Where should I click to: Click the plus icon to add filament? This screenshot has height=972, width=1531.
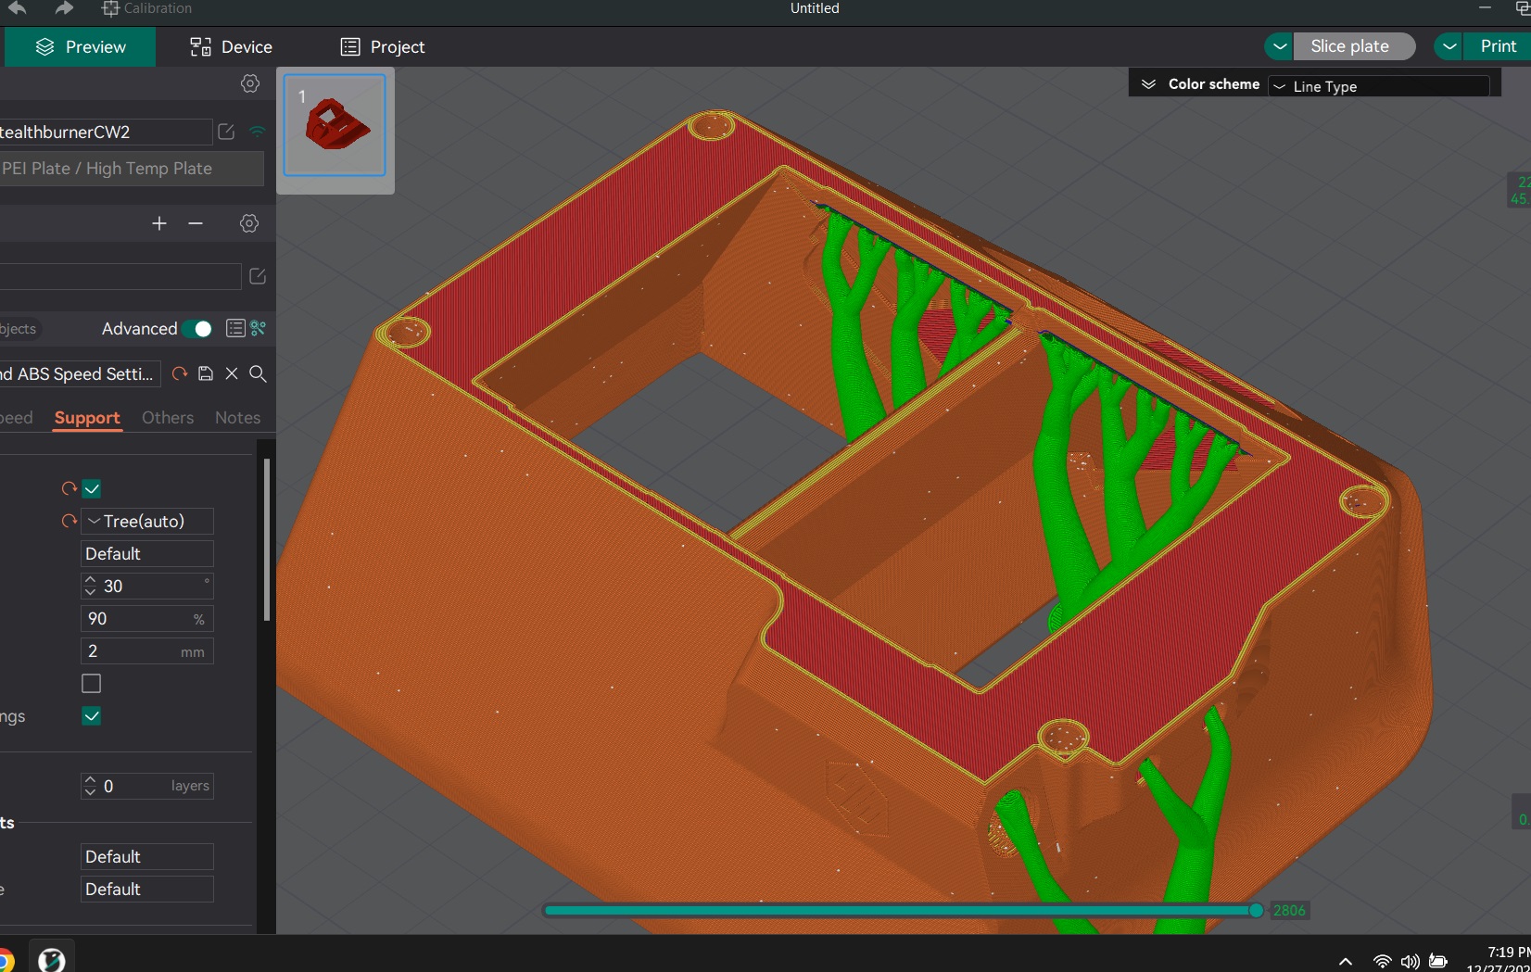click(159, 223)
